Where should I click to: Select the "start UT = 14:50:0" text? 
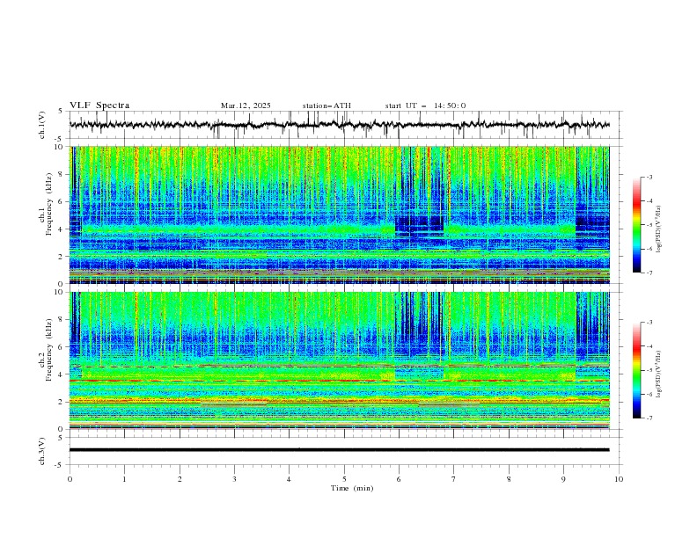coord(425,105)
